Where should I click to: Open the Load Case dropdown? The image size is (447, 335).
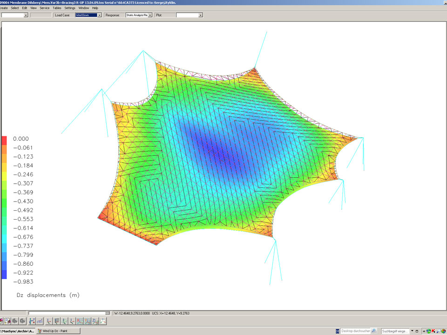click(x=100, y=15)
